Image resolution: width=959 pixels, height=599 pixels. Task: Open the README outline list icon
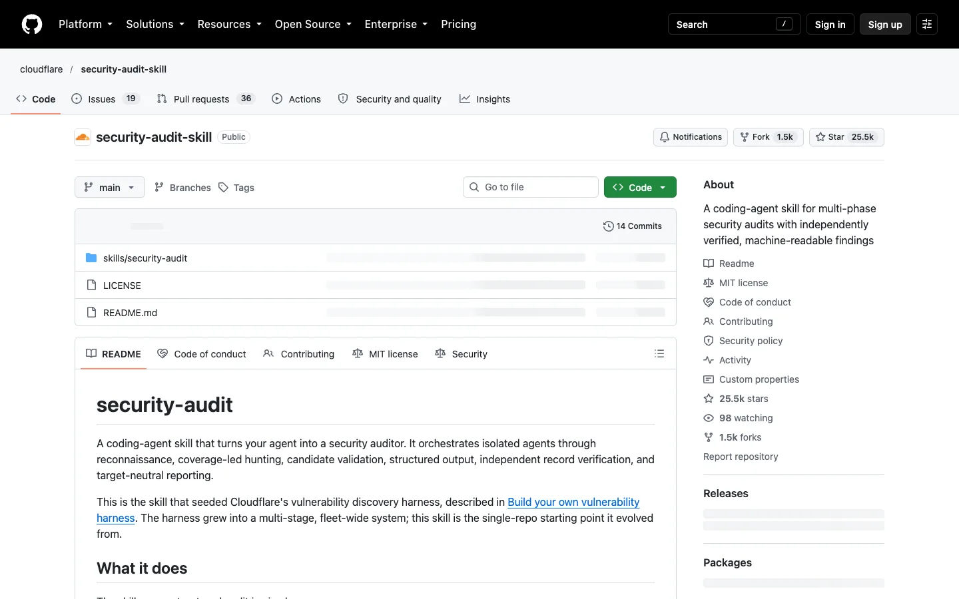[x=659, y=353]
